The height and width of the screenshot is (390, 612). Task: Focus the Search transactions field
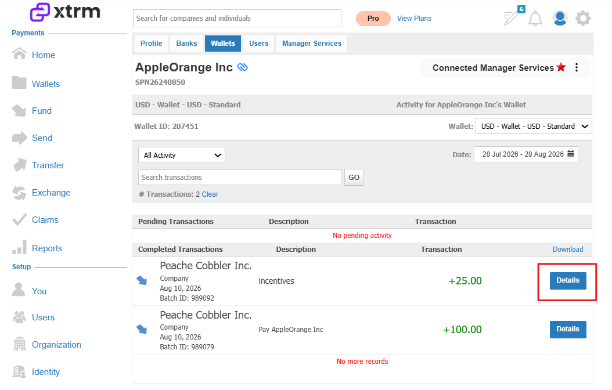240,178
